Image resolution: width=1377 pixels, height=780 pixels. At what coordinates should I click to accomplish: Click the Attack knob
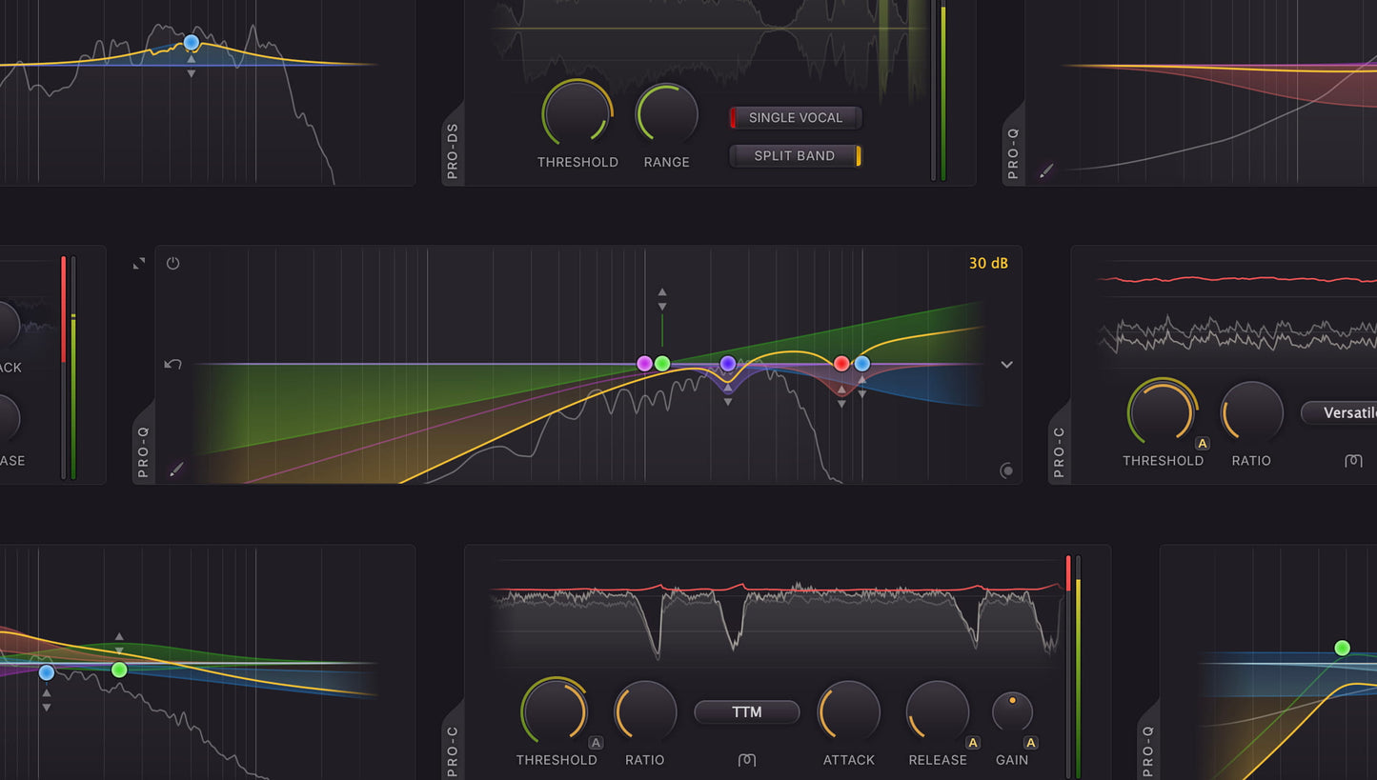(849, 711)
